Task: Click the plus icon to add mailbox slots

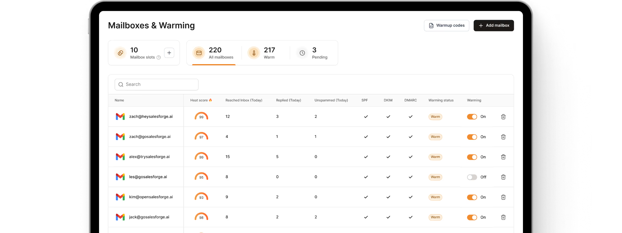Action: [169, 53]
